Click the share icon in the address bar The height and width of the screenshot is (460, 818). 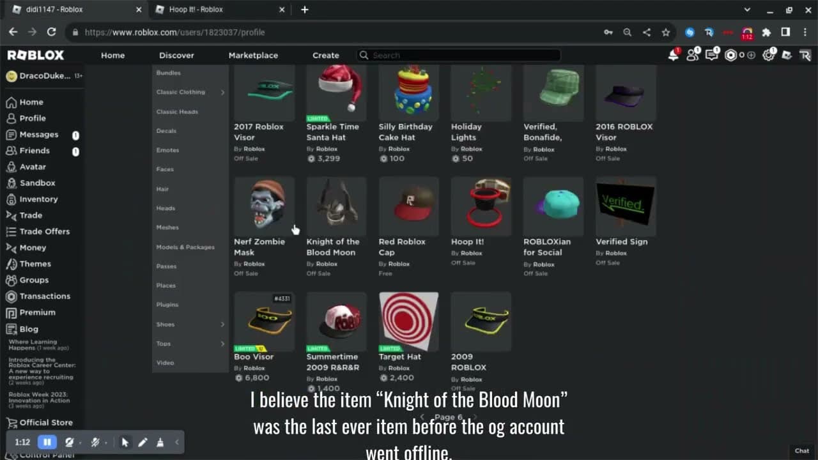click(647, 32)
